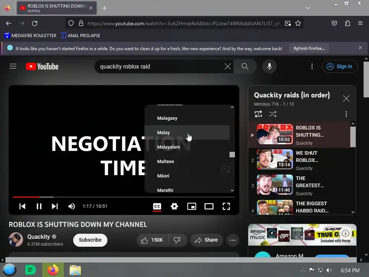Open more actions ellipsis under video

(233, 240)
